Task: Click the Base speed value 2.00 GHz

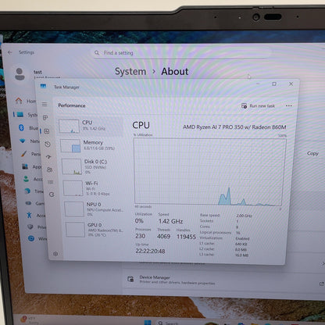Action: pyautogui.click(x=244, y=216)
